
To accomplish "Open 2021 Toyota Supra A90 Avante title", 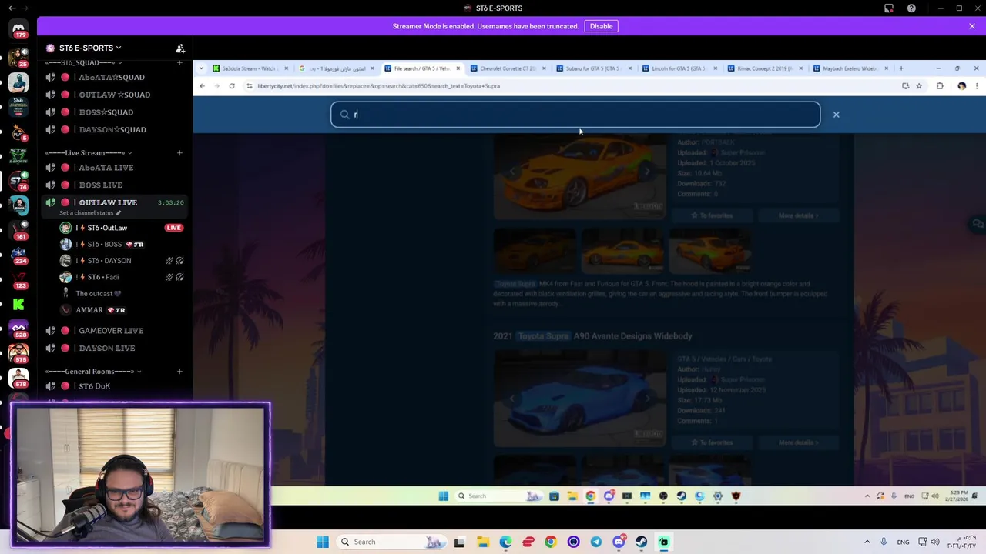I will [x=592, y=336].
